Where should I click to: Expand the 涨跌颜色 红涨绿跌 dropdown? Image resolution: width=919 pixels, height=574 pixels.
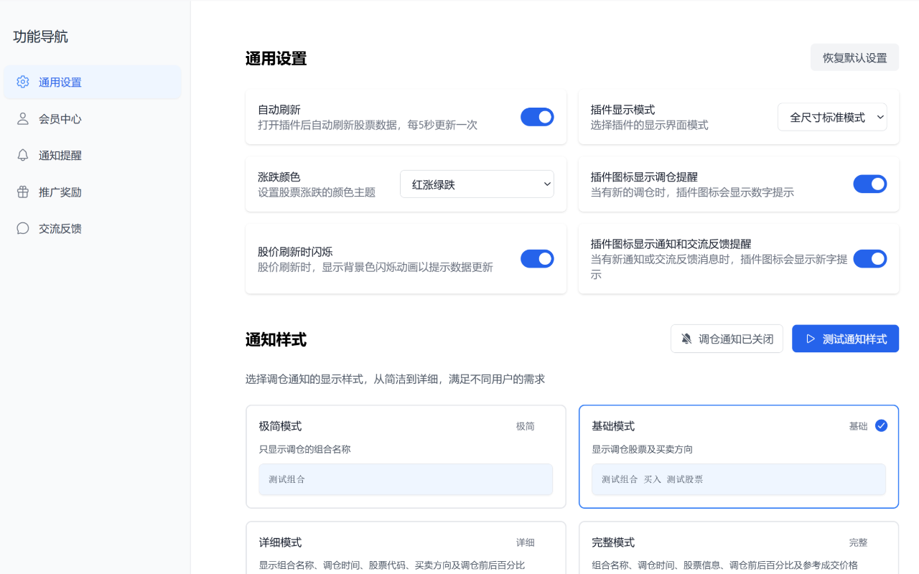coord(477,184)
